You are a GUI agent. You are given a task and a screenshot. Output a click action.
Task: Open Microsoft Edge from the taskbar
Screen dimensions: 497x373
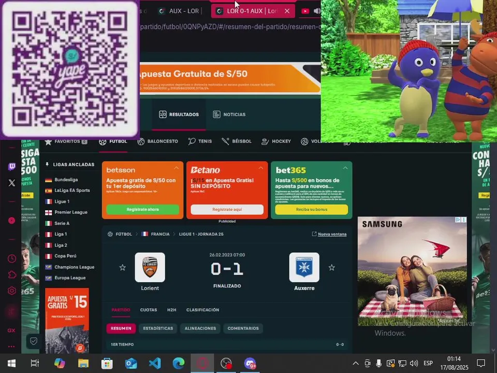[179, 363]
